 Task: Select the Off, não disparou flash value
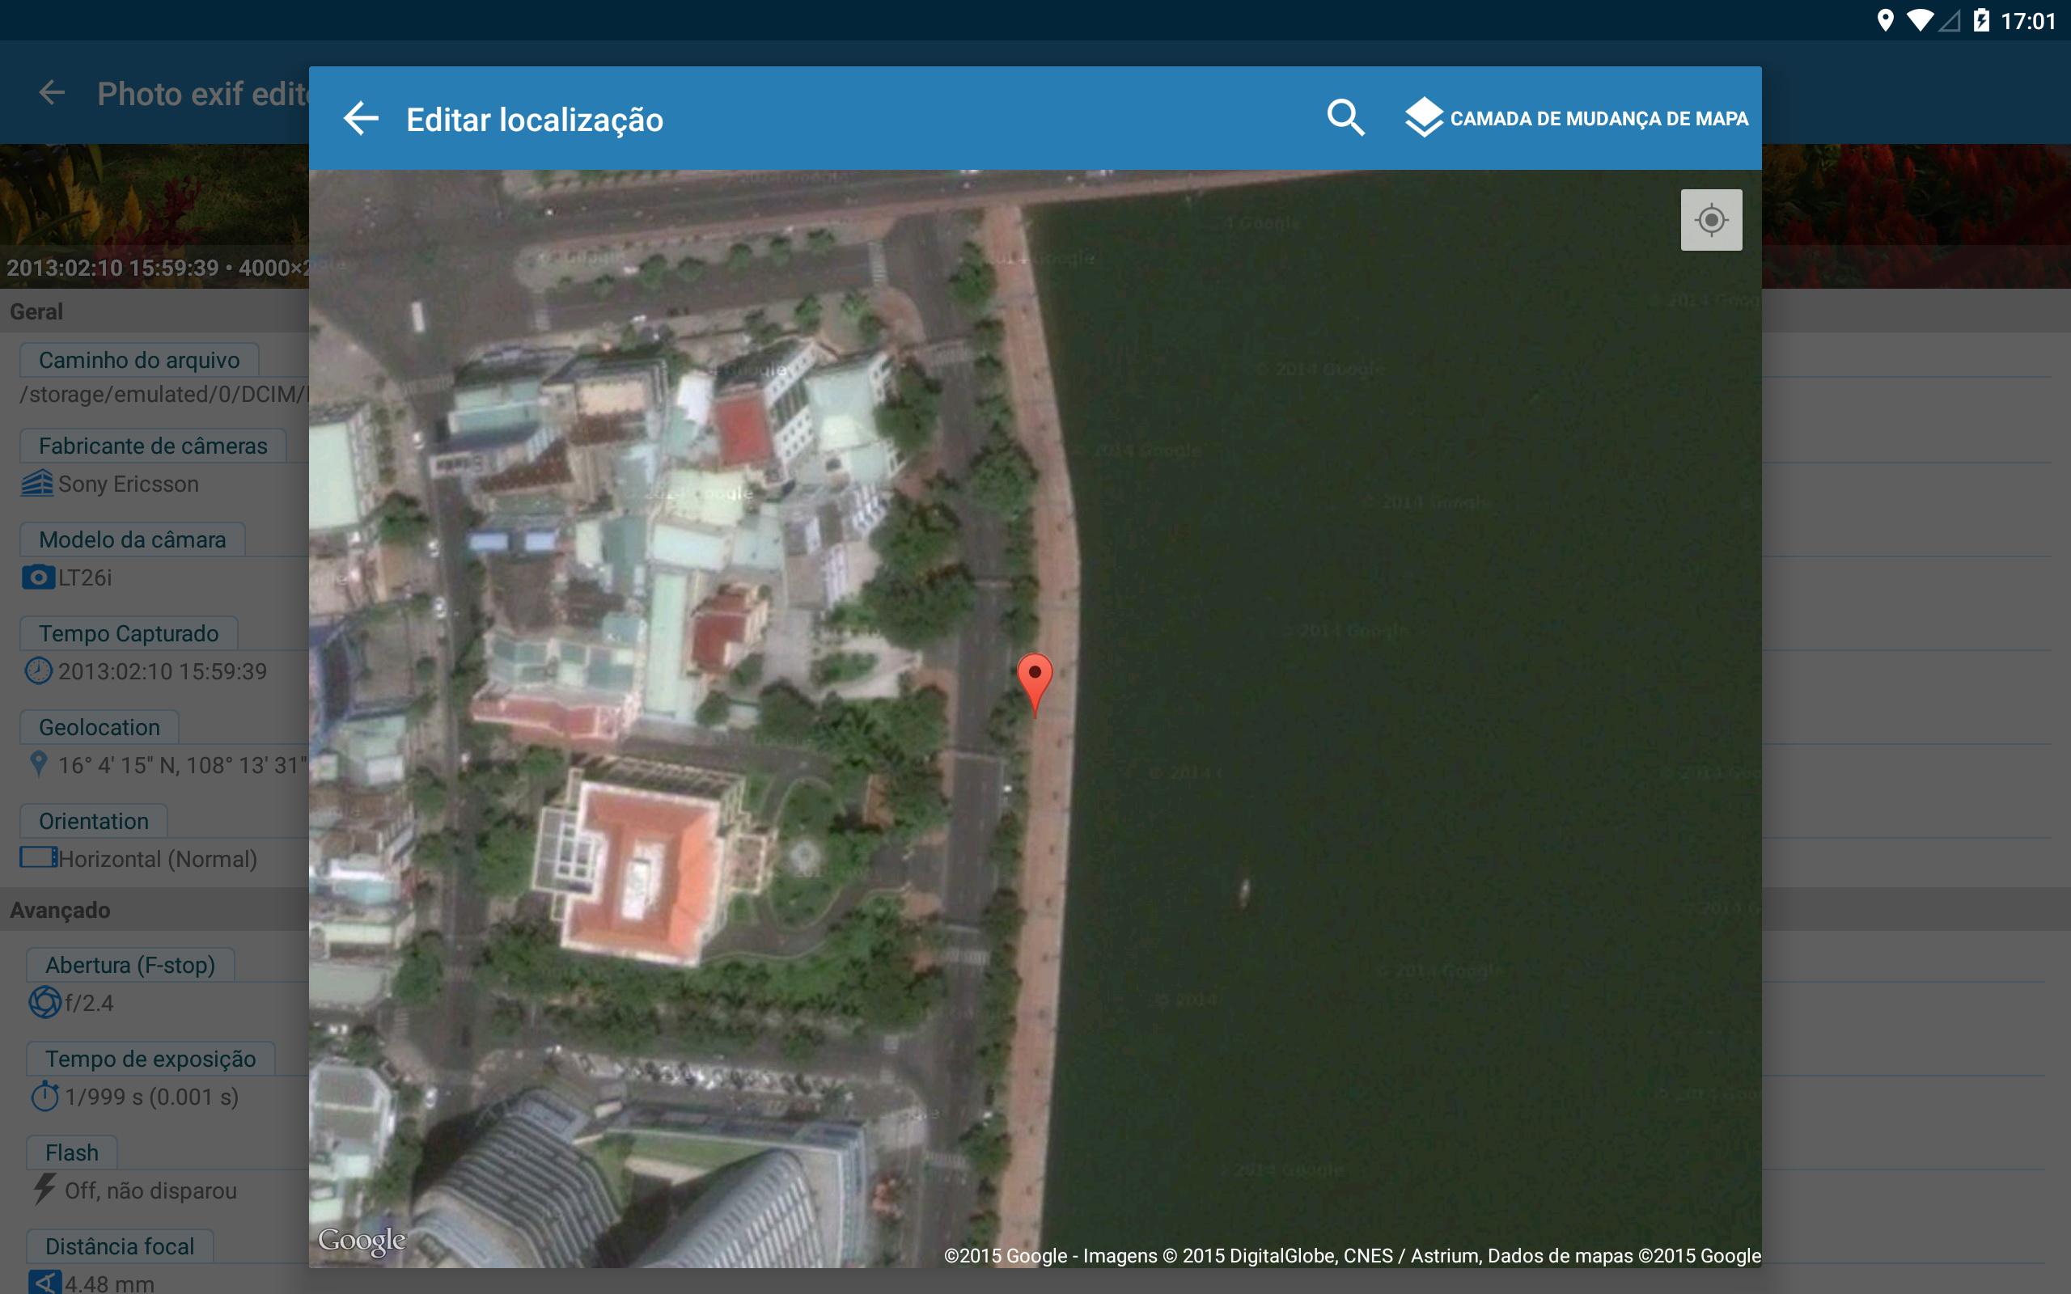click(x=150, y=1190)
